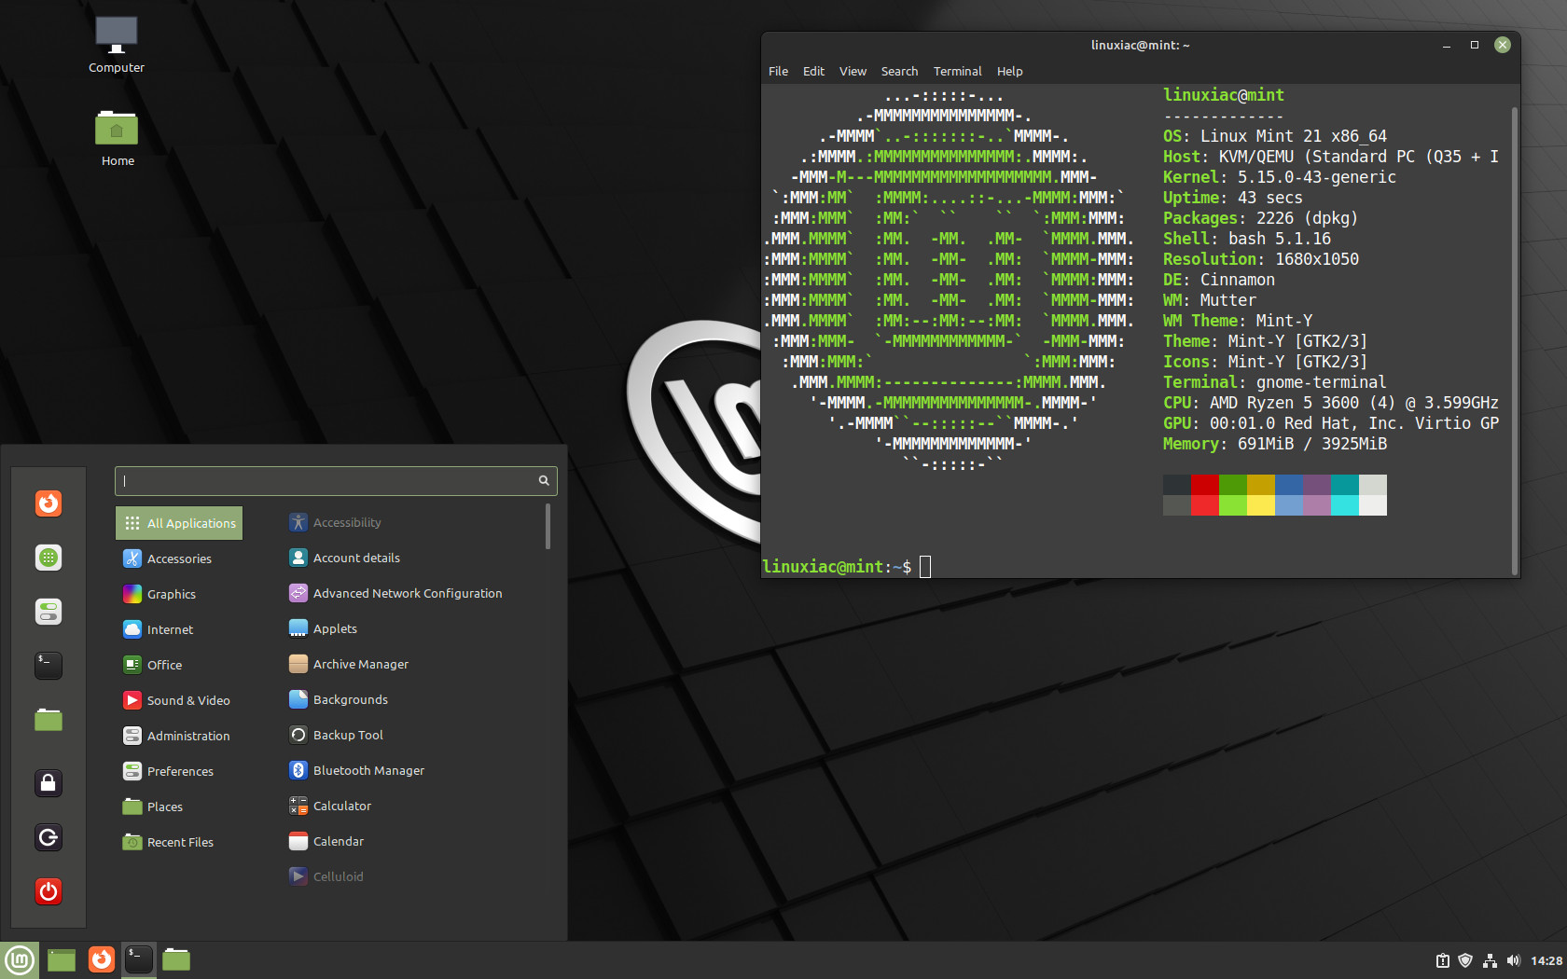Click the Memory 691MiB line in terminal
Image resolution: width=1567 pixels, height=979 pixels.
click(x=1275, y=444)
